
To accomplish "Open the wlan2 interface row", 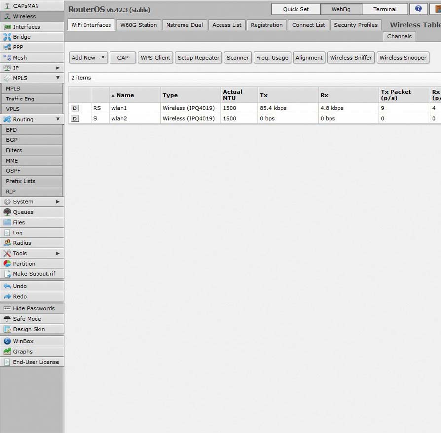I will [x=255, y=119].
